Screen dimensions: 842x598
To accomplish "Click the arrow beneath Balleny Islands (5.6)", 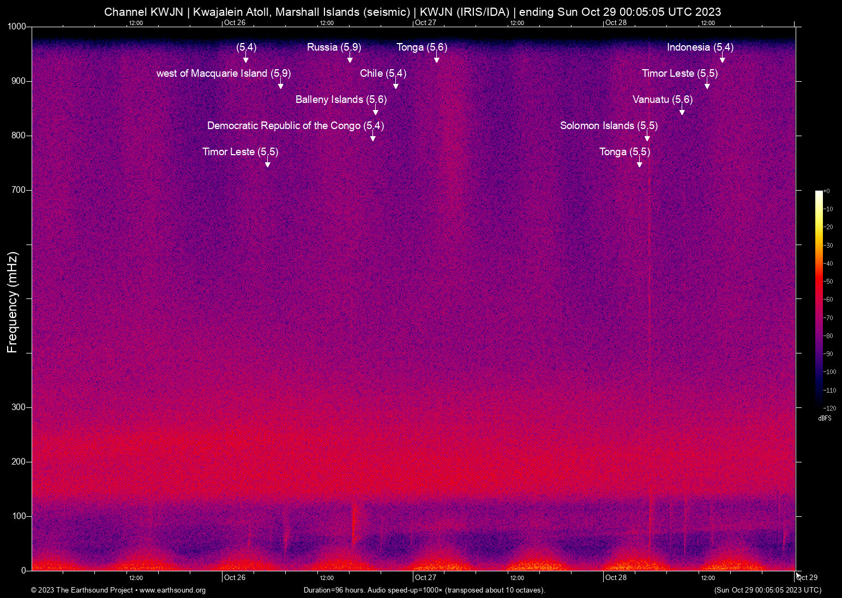I will [376, 111].
